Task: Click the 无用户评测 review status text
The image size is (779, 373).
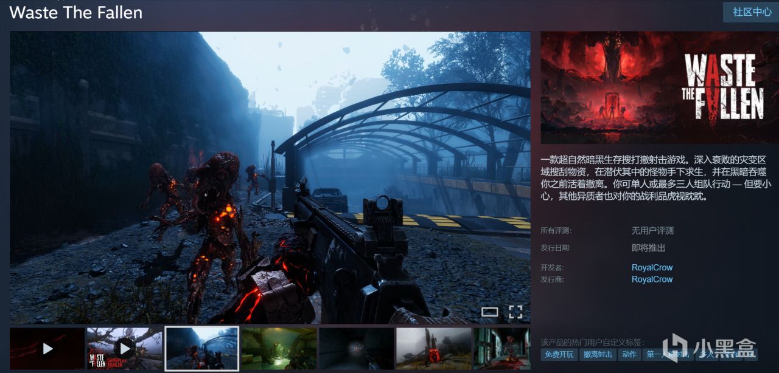Action: pos(652,231)
